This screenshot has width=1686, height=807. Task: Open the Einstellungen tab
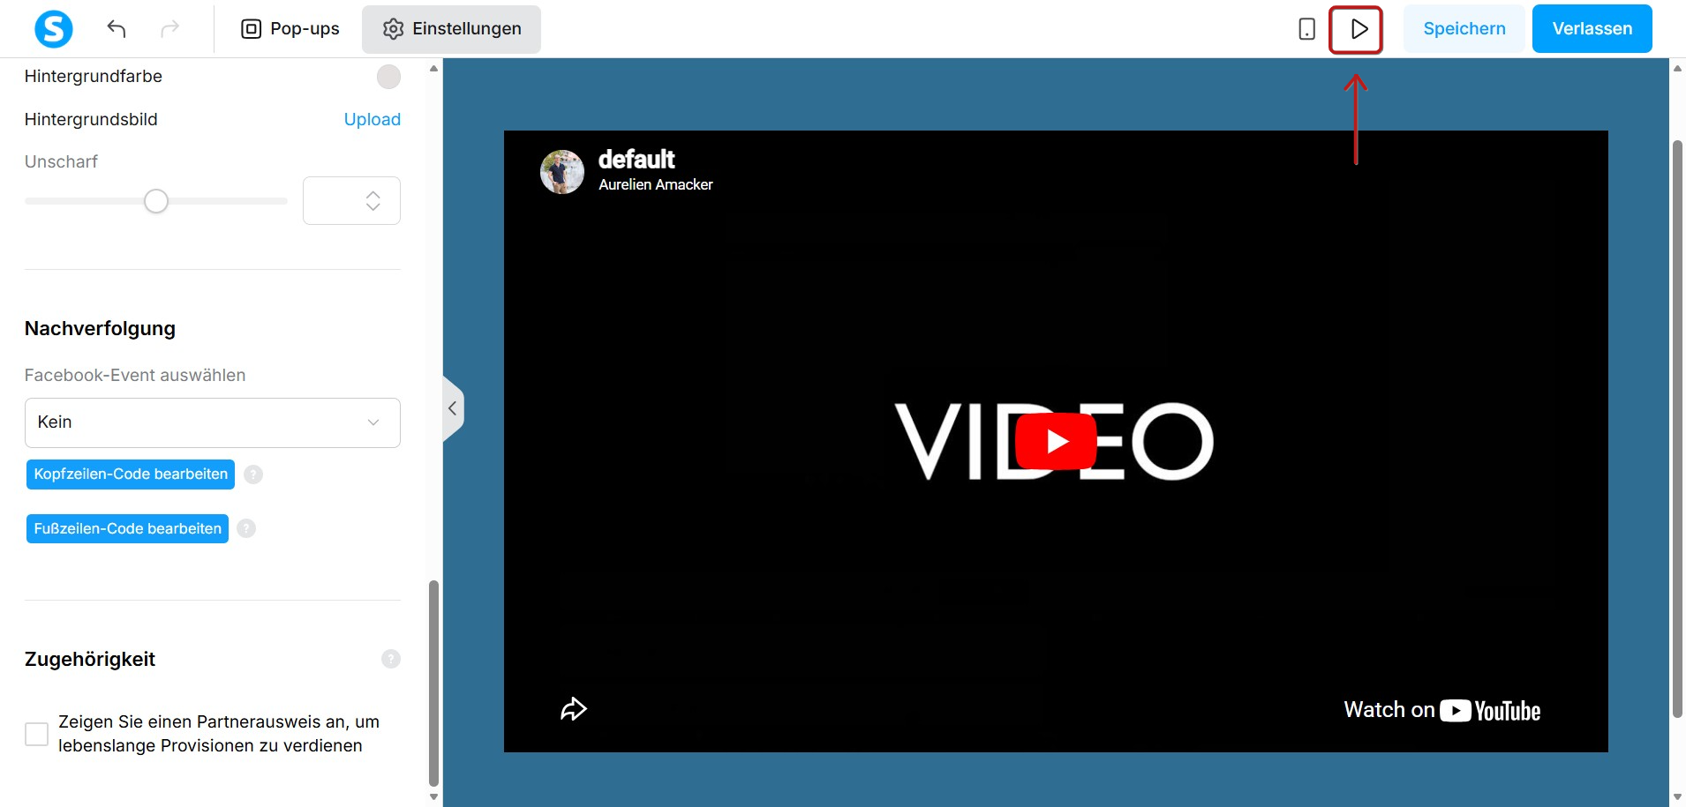click(452, 29)
